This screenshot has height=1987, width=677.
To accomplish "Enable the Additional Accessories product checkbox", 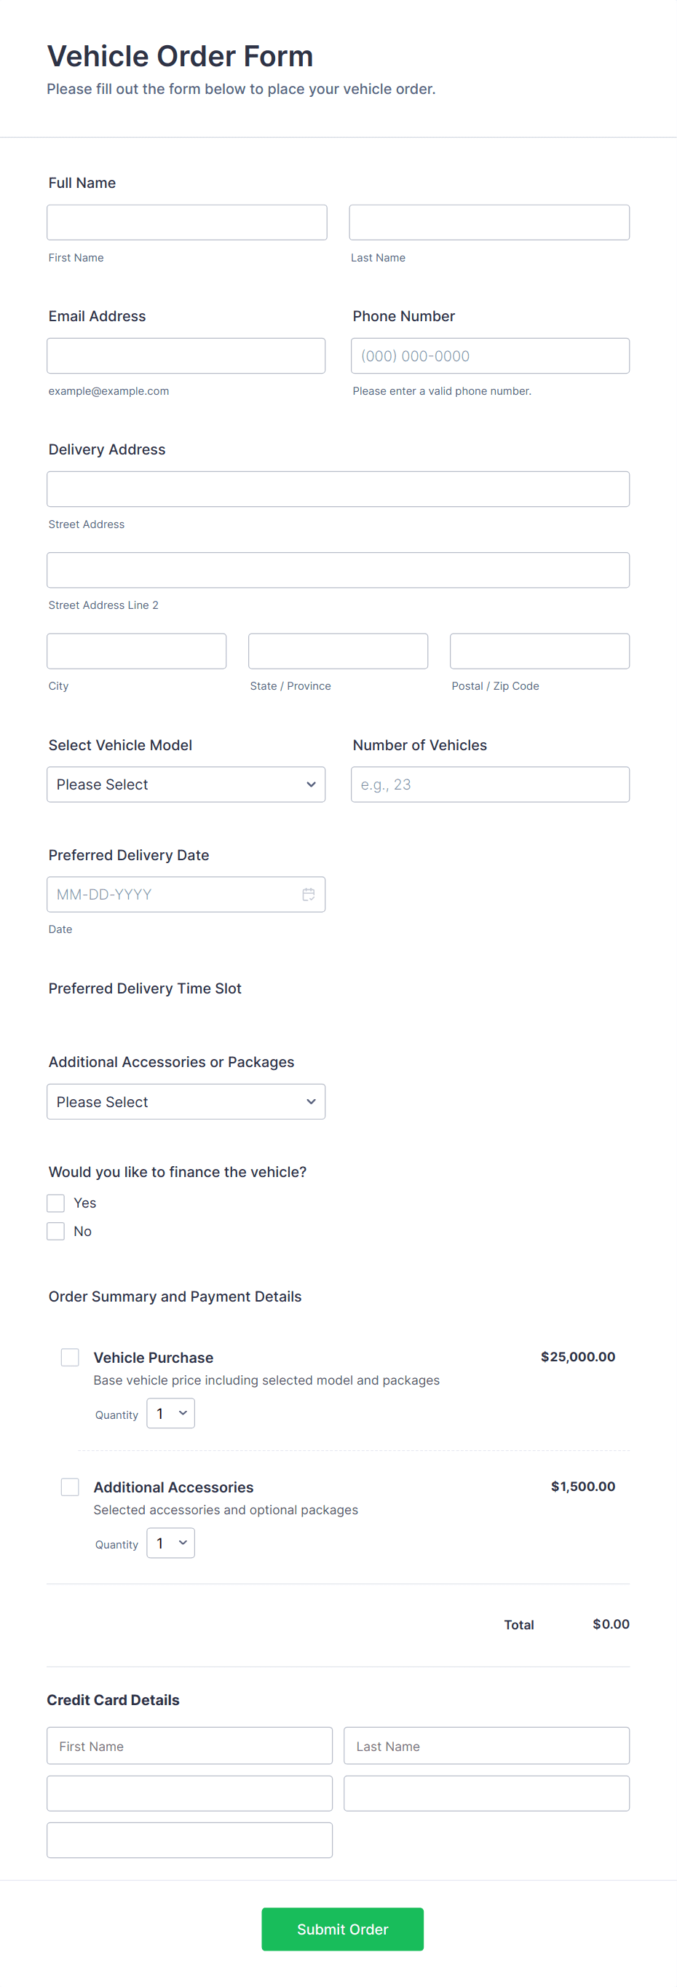I will click(69, 1487).
